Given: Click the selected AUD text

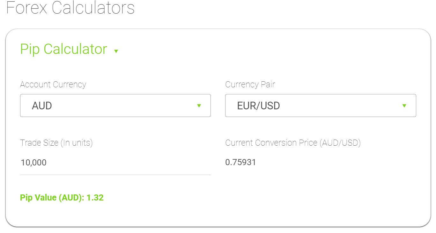Looking at the screenshot, I should pos(42,106).
